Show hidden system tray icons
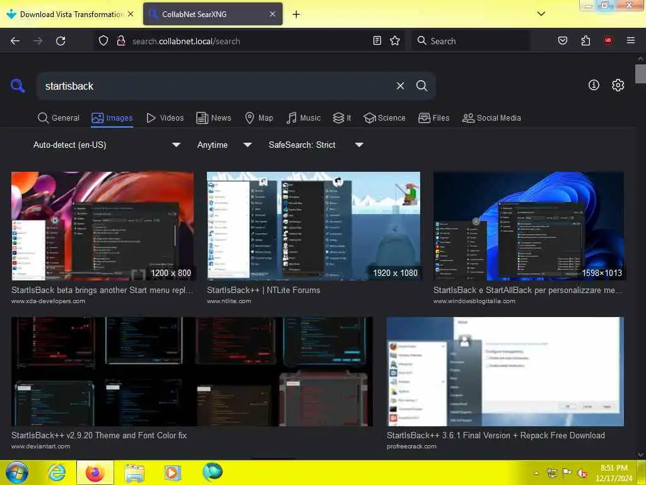 [536, 473]
